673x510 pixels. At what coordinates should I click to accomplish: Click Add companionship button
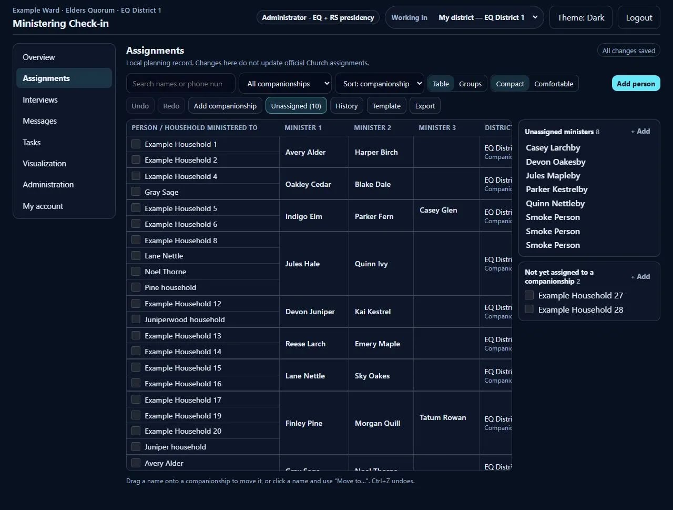coord(225,106)
